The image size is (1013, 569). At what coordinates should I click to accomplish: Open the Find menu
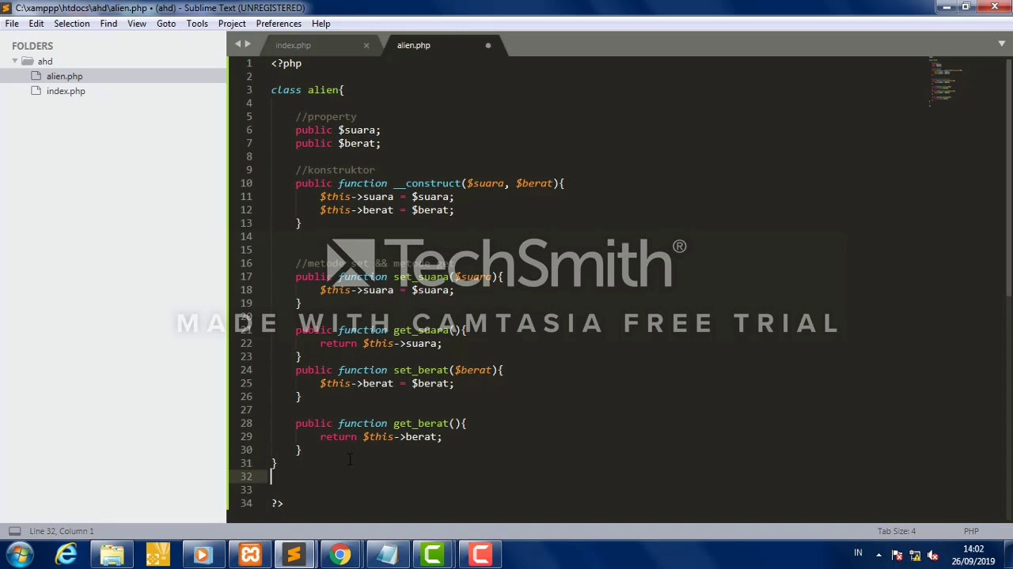108,24
